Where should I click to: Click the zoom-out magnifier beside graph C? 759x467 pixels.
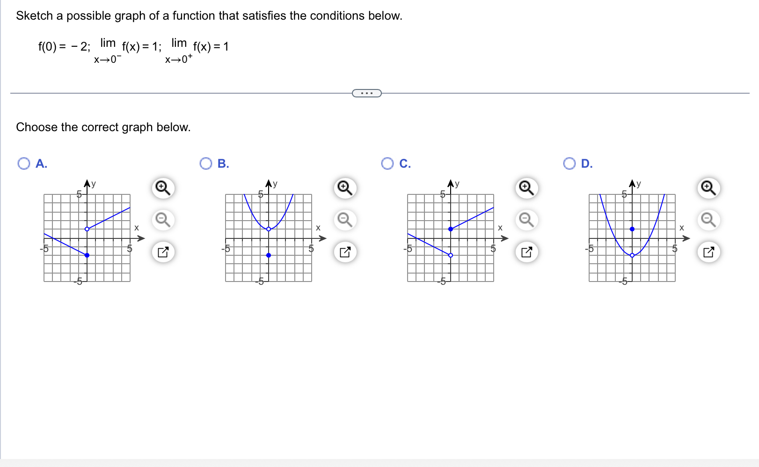point(526,219)
